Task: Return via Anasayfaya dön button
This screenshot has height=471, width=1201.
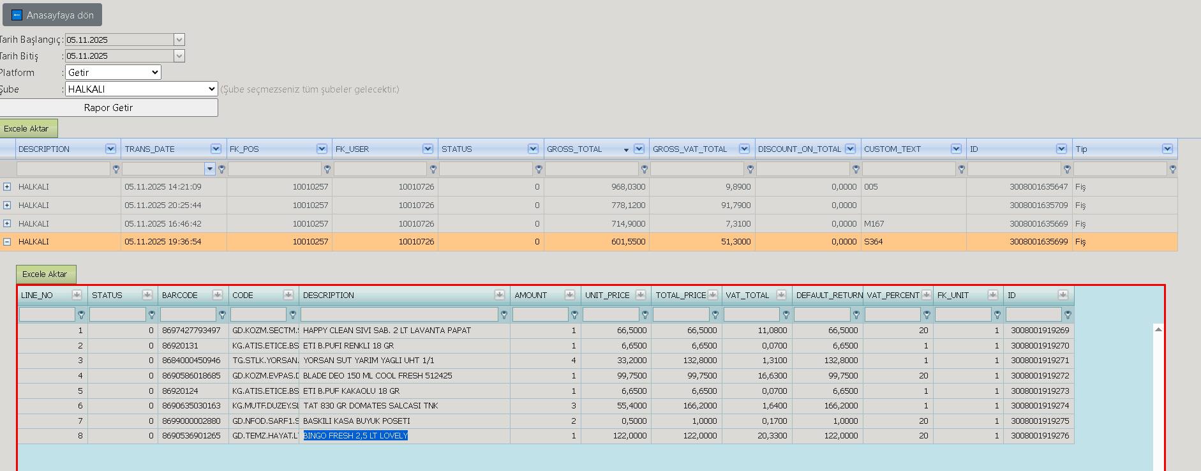Action: [52, 15]
